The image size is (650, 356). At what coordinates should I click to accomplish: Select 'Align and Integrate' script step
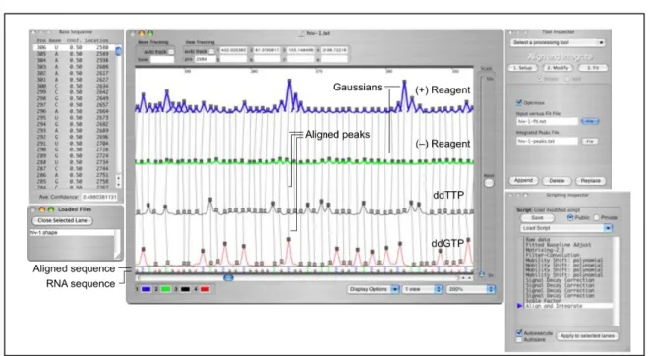pos(568,306)
